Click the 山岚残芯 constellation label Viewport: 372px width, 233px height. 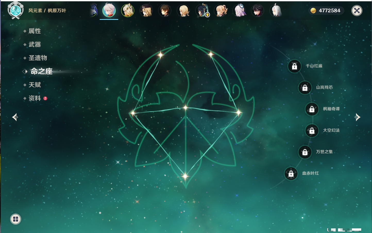[x=325, y=87]
